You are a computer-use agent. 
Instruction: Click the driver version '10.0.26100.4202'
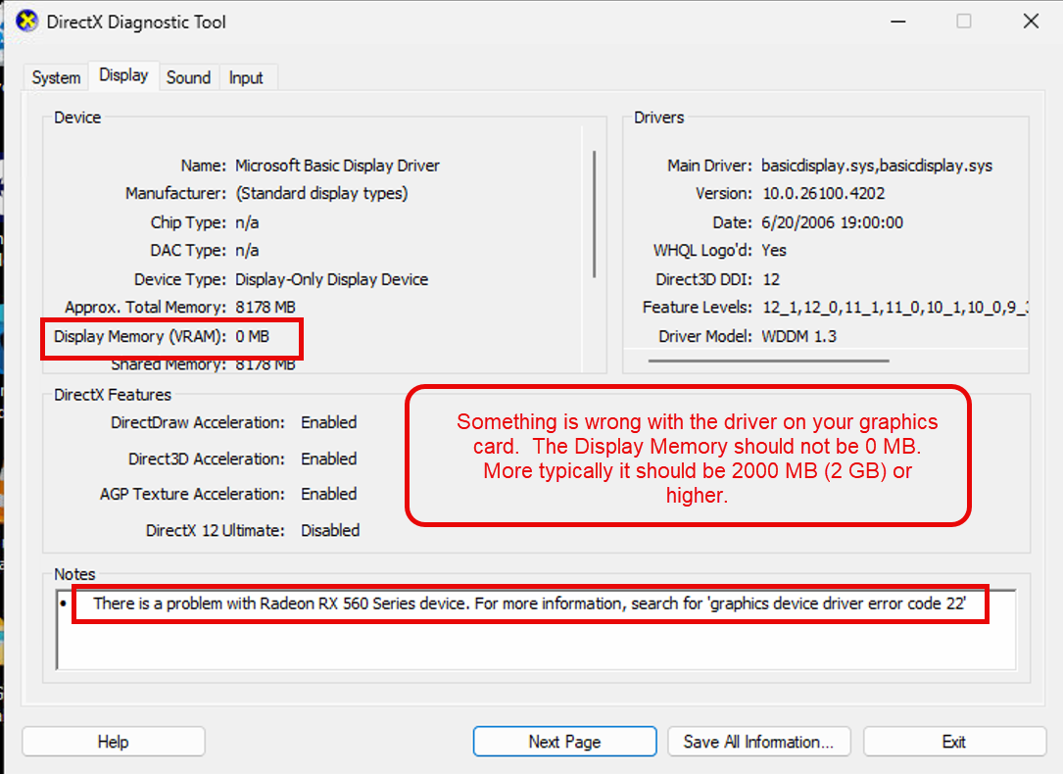coord(823,194)
